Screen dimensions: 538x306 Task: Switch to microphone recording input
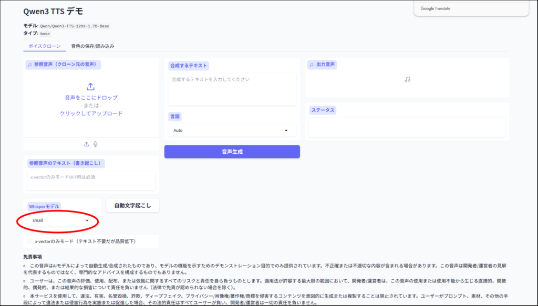(96, 144)
